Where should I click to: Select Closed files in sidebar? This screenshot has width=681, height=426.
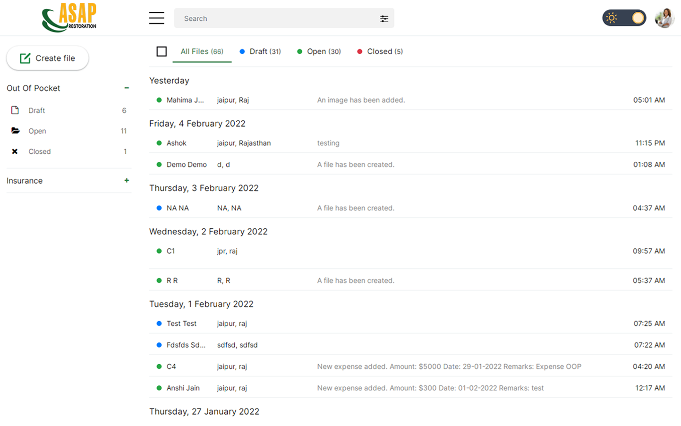[40, 151]
